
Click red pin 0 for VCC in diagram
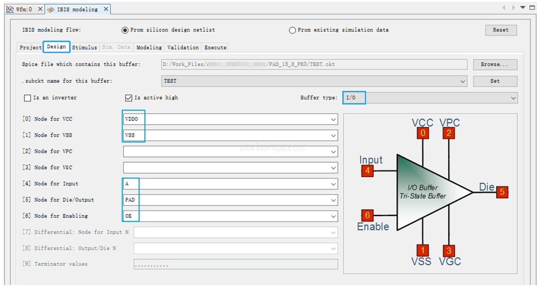(x=423, y=133)
